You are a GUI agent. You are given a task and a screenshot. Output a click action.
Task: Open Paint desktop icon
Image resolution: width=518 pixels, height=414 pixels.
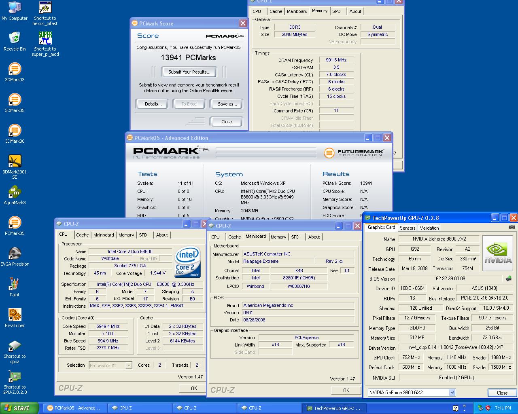click(15, 287)
